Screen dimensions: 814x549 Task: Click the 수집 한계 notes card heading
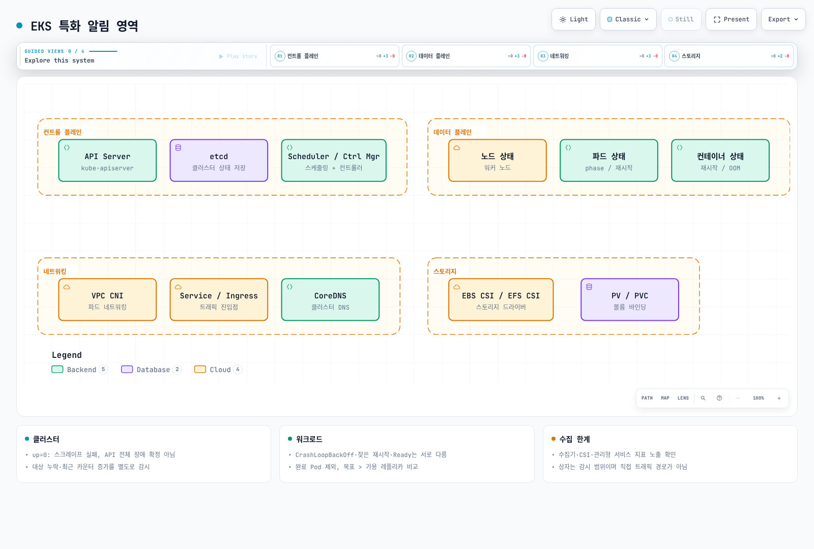coord(575,439)
